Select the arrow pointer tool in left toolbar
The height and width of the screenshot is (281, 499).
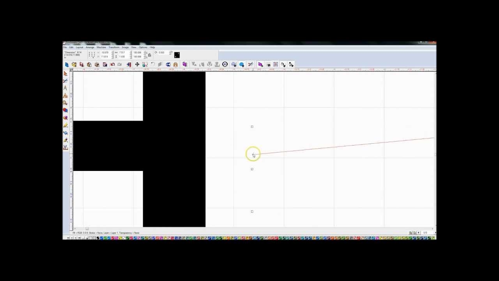pyautogui.click(x=65, y=73)
